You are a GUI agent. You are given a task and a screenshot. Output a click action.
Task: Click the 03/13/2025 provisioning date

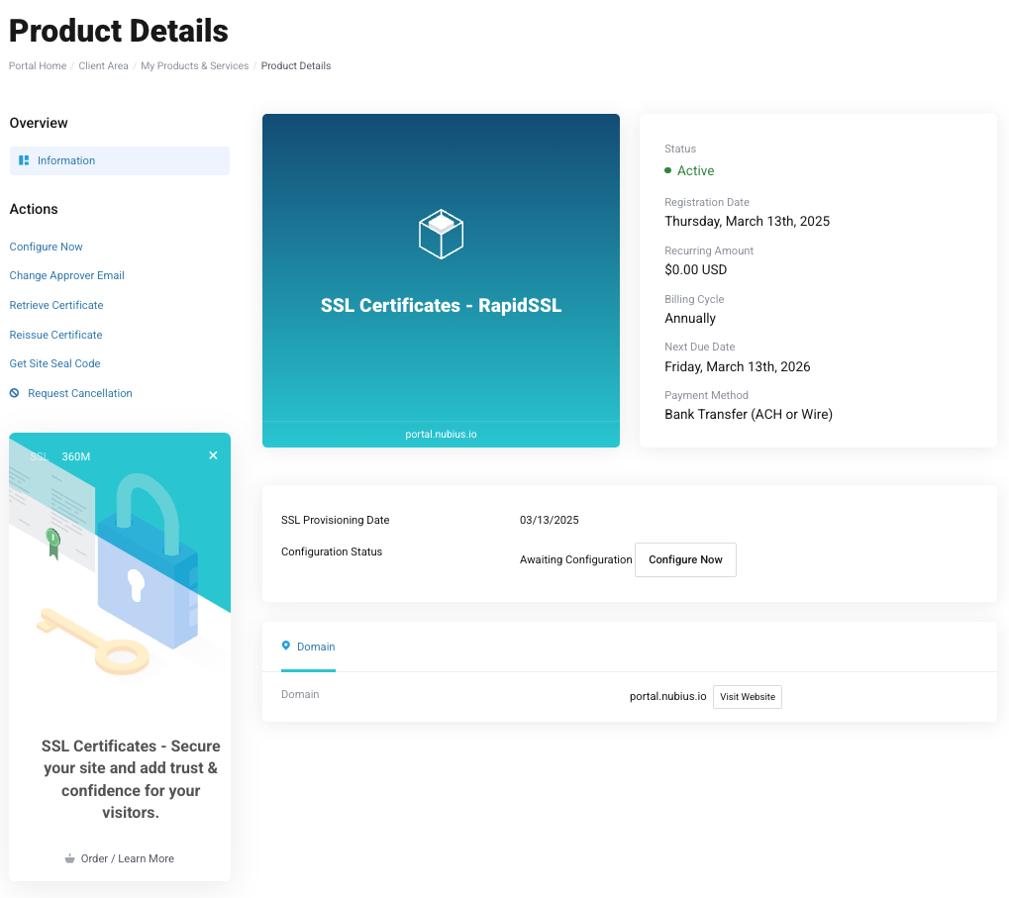click(x=549, y=520)
